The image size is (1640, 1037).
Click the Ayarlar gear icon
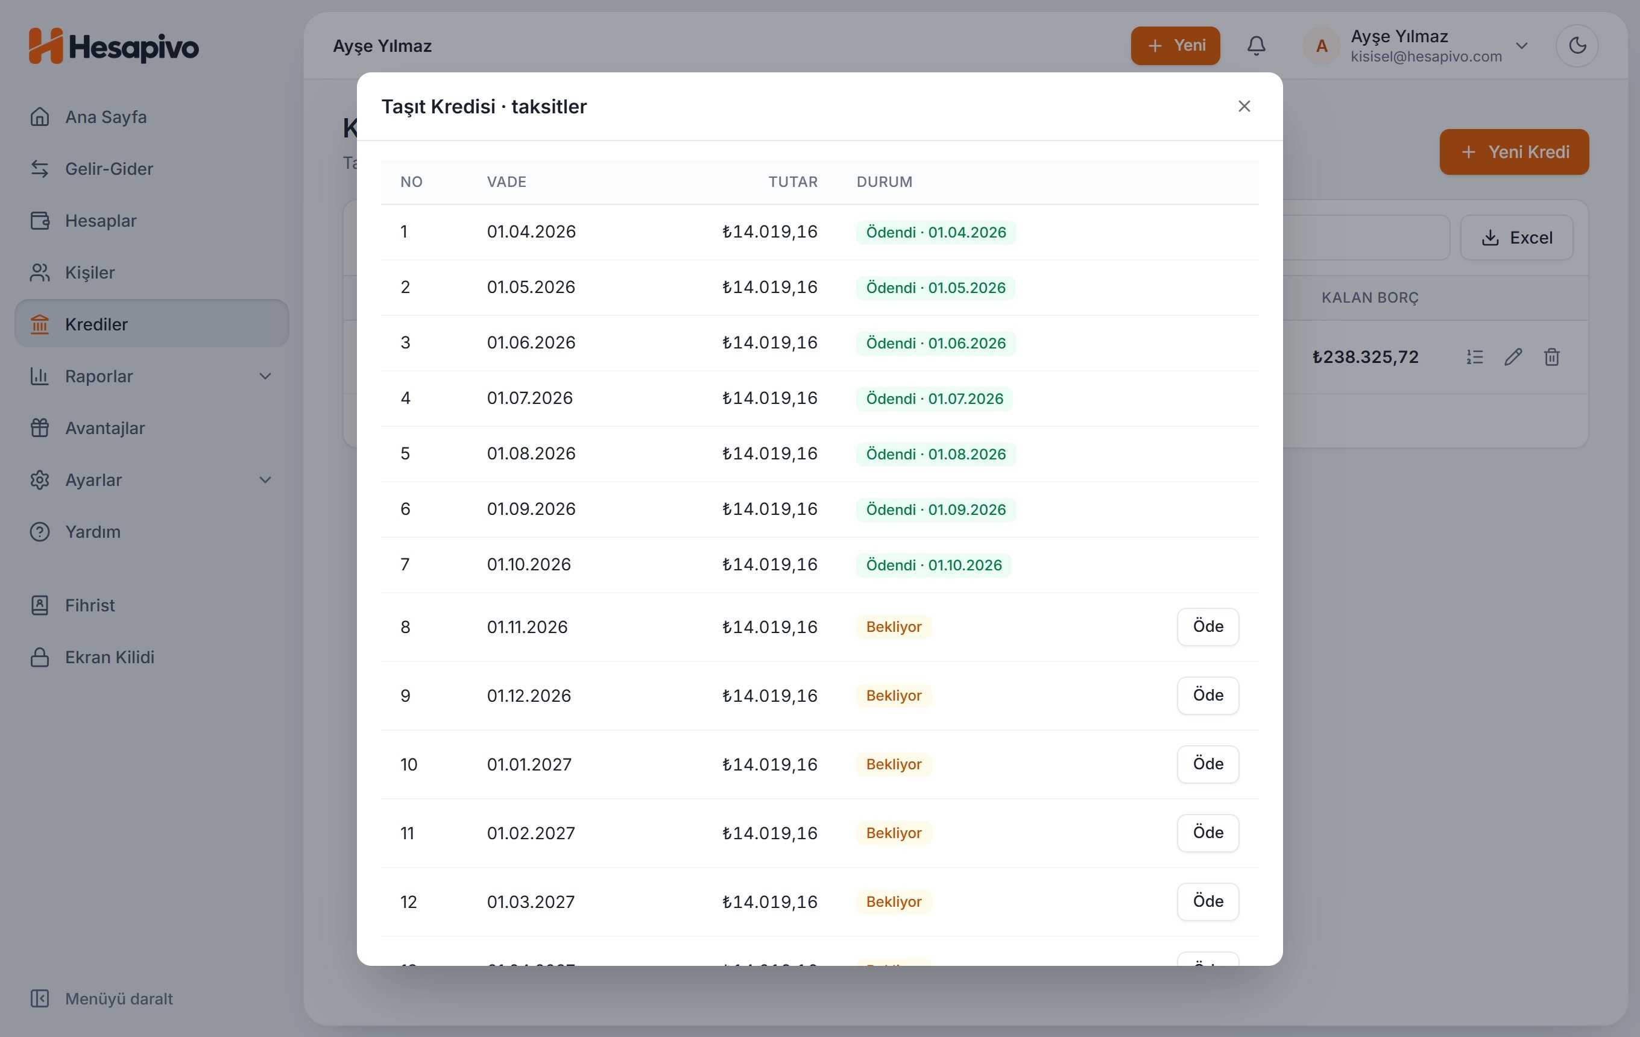(40, 480)
